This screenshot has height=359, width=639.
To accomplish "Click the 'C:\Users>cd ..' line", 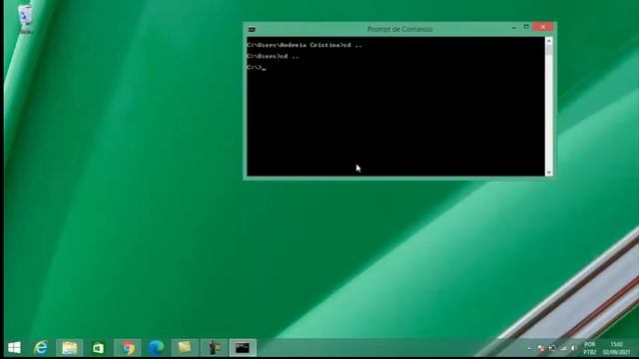I will (x=273, y=56).
